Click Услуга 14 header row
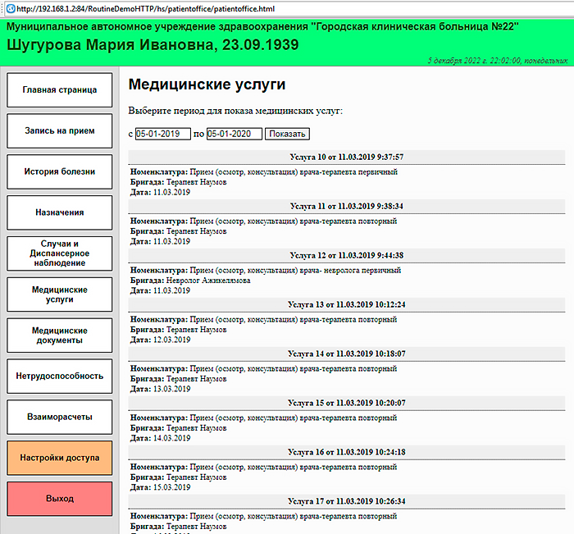This screenshot has width=574, height=534. (347, 354)
